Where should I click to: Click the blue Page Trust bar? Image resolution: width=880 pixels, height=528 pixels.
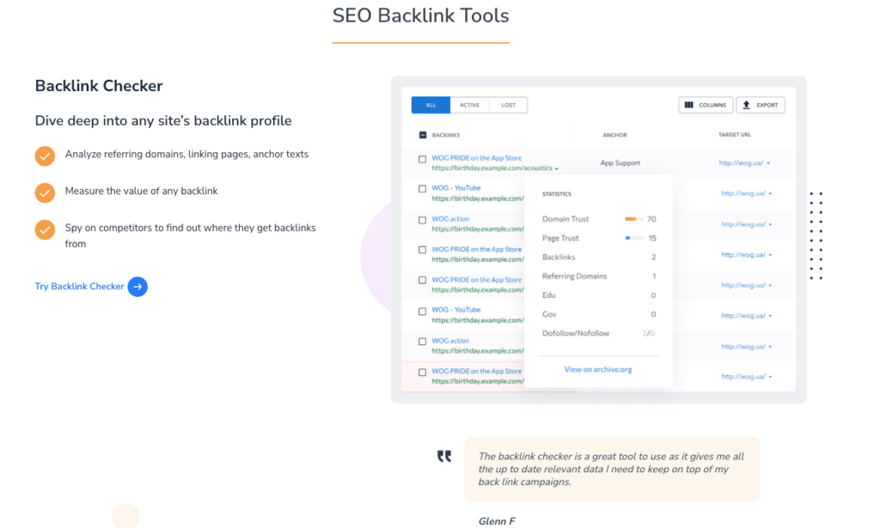[633, 239]
